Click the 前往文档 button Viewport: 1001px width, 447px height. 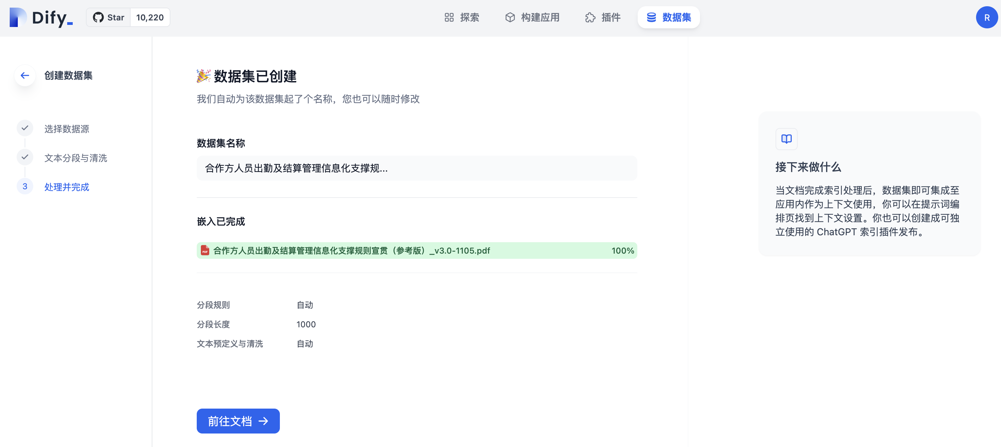[x=238, y=421]
